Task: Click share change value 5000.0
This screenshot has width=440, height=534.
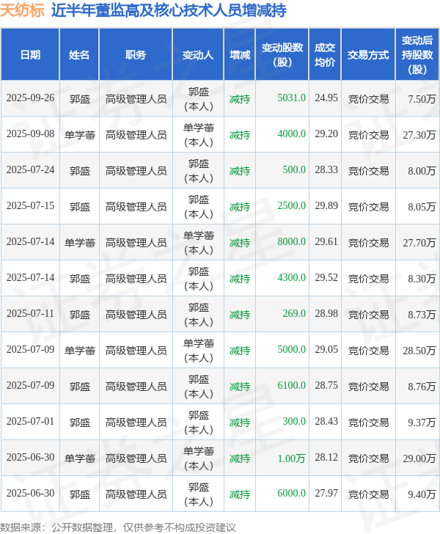Action: tap(292, 350)
